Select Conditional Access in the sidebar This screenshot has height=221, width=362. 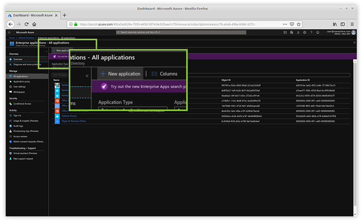(x=22, y=103)
